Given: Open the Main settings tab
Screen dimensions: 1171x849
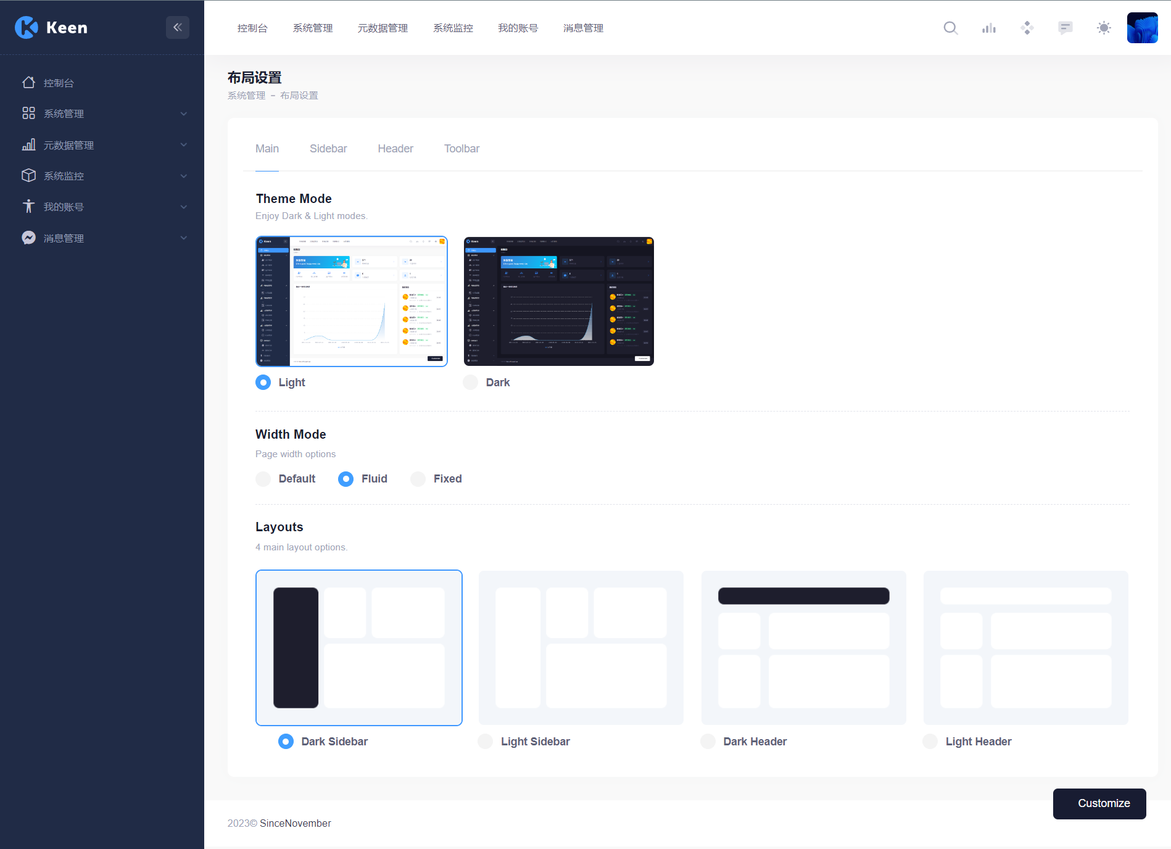Looking at the screenshot, I should pyautogui.click(x=267, y=149).
